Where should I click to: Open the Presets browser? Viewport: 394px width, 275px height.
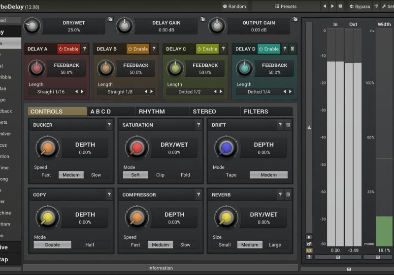coord(285,6)
